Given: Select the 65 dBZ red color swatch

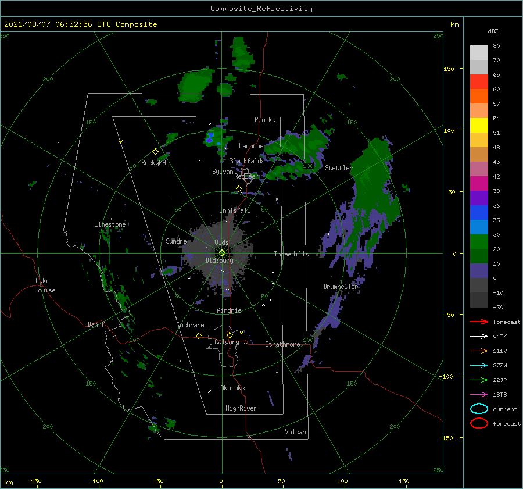Looking at the screenshot, I should pyautogui.click(x=479, y=81).
